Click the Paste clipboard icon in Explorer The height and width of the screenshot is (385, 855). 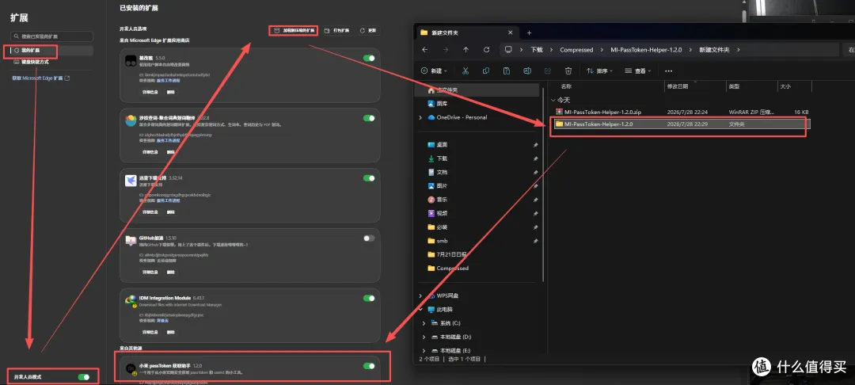click(507, 71)
